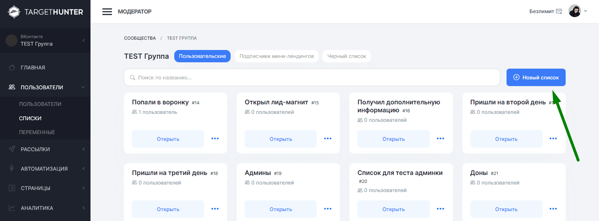Click the Аналитика chart icon in sidebar
The width and height of the screenshot is (599, 221).
tap(12, 208)
